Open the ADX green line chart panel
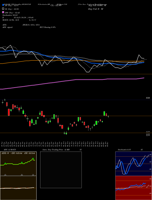Image resolution: width=152 pixels, height=200 pixels. pos(18,164)
